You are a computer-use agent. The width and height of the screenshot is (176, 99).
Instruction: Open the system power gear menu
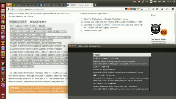click(174, 2)
